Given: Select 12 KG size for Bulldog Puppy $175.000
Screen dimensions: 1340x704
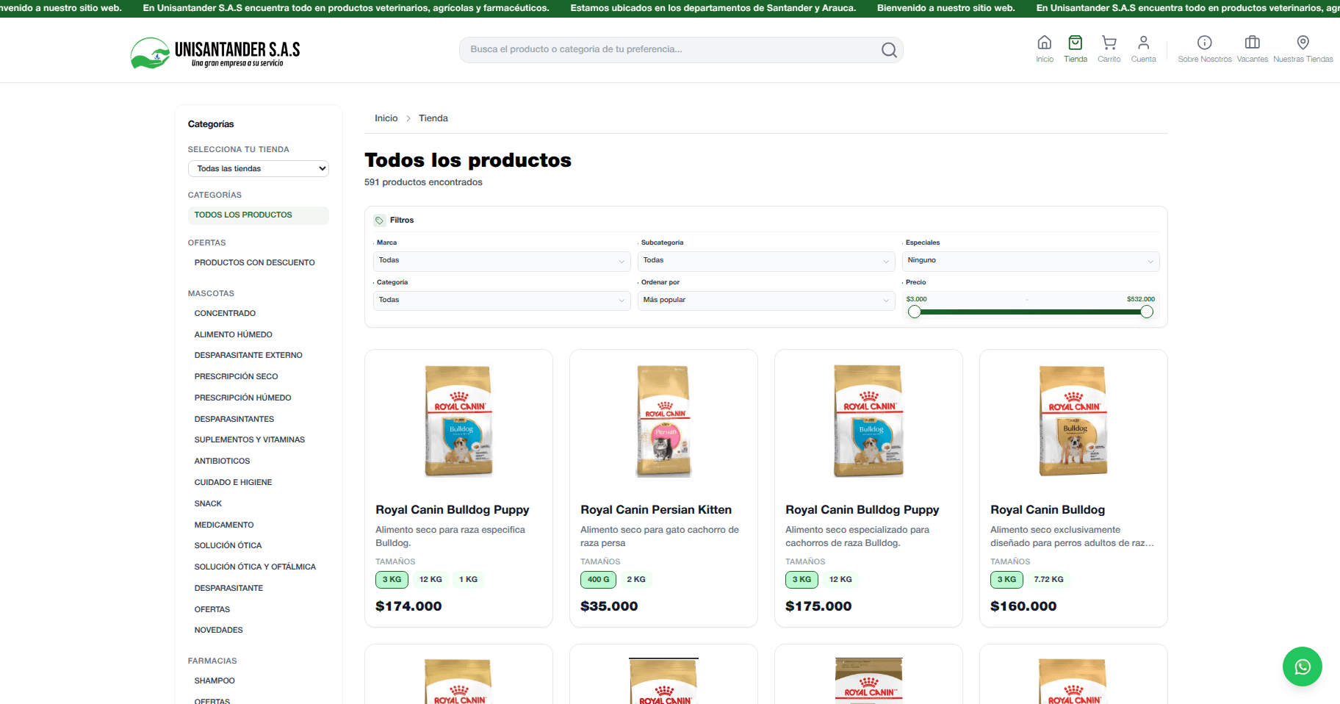Looking at the screenshot, I should (840, 580).
